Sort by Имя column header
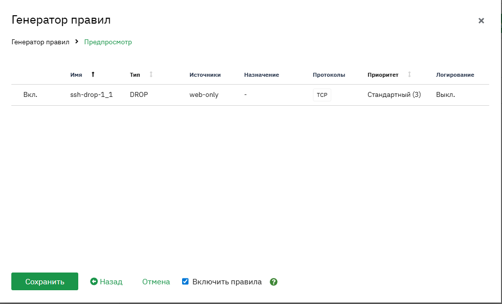The height and width of the screenshot is (304, 502). [x=76, y=75]
